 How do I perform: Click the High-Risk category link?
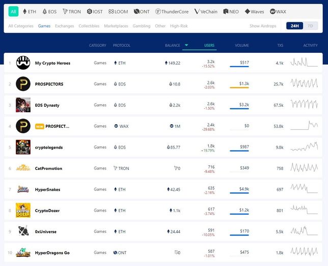click(x=179, y=26)
